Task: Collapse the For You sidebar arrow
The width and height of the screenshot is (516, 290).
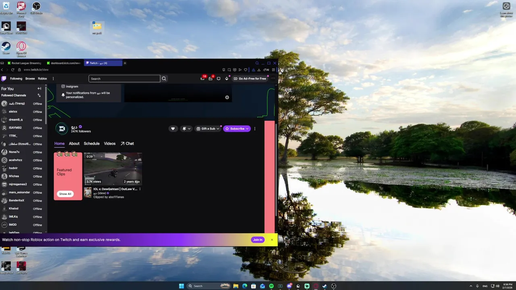Action: pyautogui.click(x=39, y=89)
